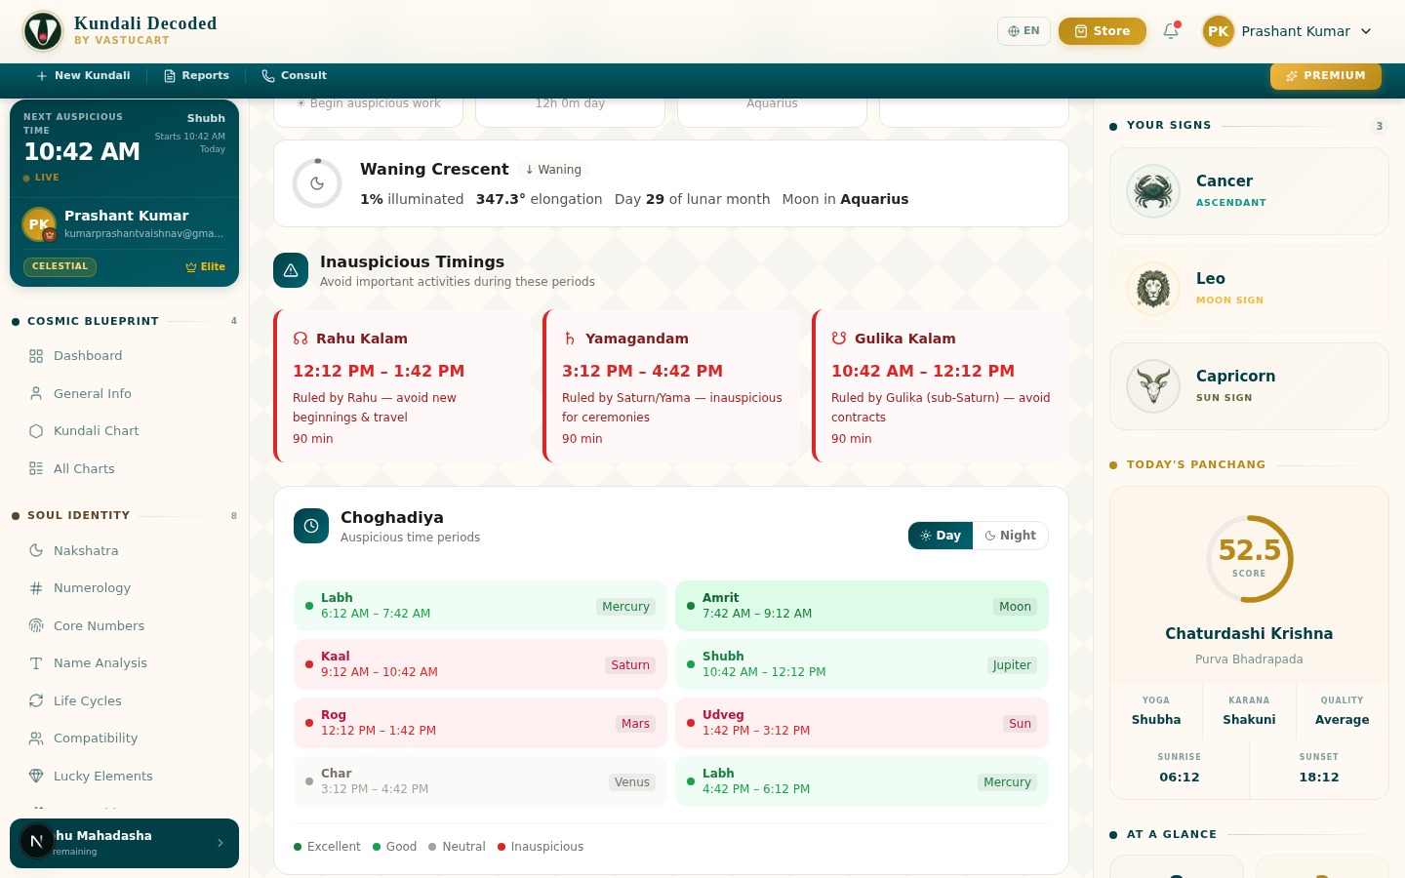Click the Inauspicious Timings warning icon
The image size is (1405, 878).
(291, 271)
